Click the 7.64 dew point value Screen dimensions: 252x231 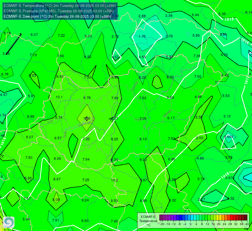click(x=86, y=159)
